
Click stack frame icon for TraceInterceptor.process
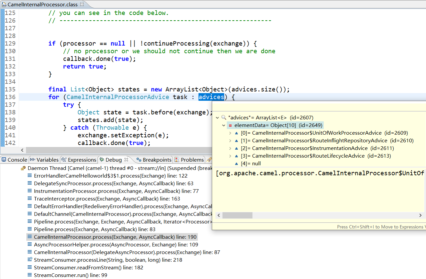point(30,199)
